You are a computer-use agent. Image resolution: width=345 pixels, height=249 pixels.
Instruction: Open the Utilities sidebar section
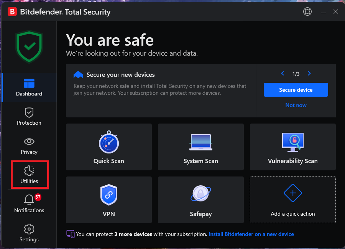tap(29, 175)
